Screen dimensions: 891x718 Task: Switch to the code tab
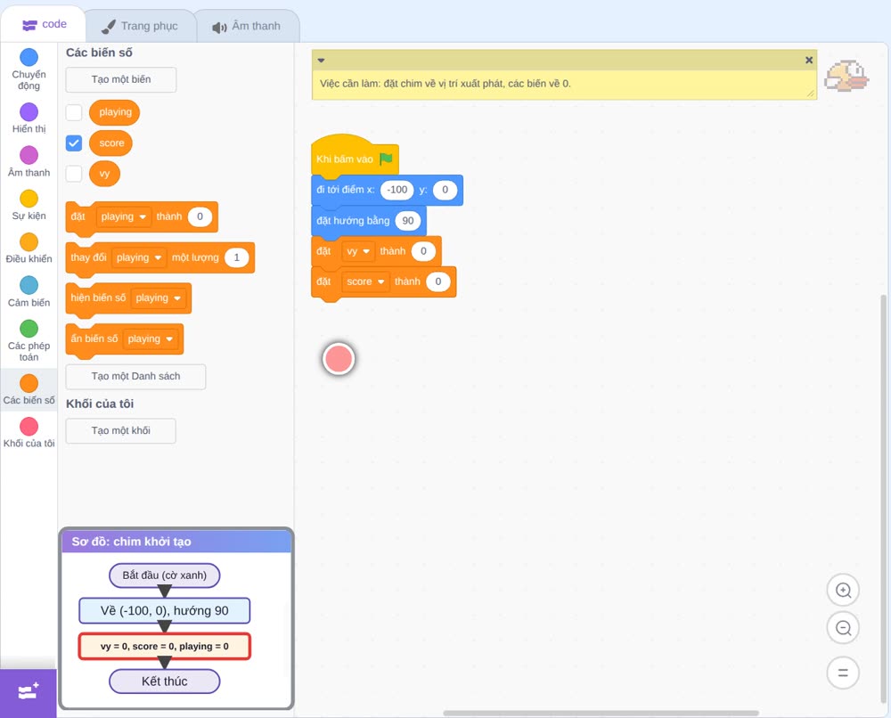click(44, 24)
